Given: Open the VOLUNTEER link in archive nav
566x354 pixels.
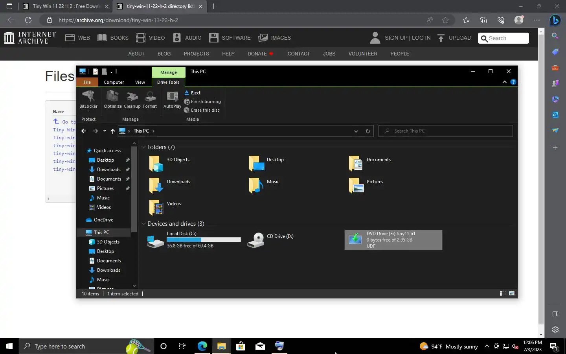Looking at the screenshot, I should 363,54.
